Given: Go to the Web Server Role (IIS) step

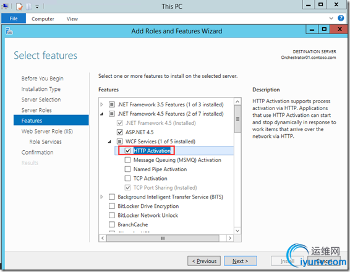Looking at the screenshot, I should coord(47,131).
